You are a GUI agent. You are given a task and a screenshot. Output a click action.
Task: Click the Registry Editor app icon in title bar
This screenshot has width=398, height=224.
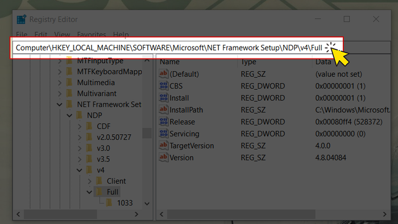22,19
